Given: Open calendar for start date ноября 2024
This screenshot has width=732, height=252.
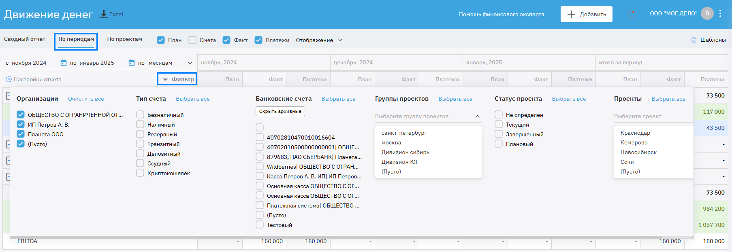Looking at the screenshot, I should tap(64, 63).
